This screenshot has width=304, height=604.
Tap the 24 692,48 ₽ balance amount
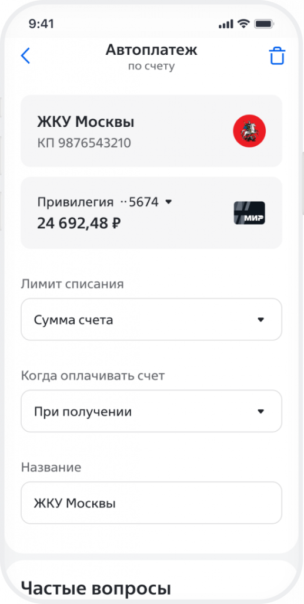click(x=79, y=222)
